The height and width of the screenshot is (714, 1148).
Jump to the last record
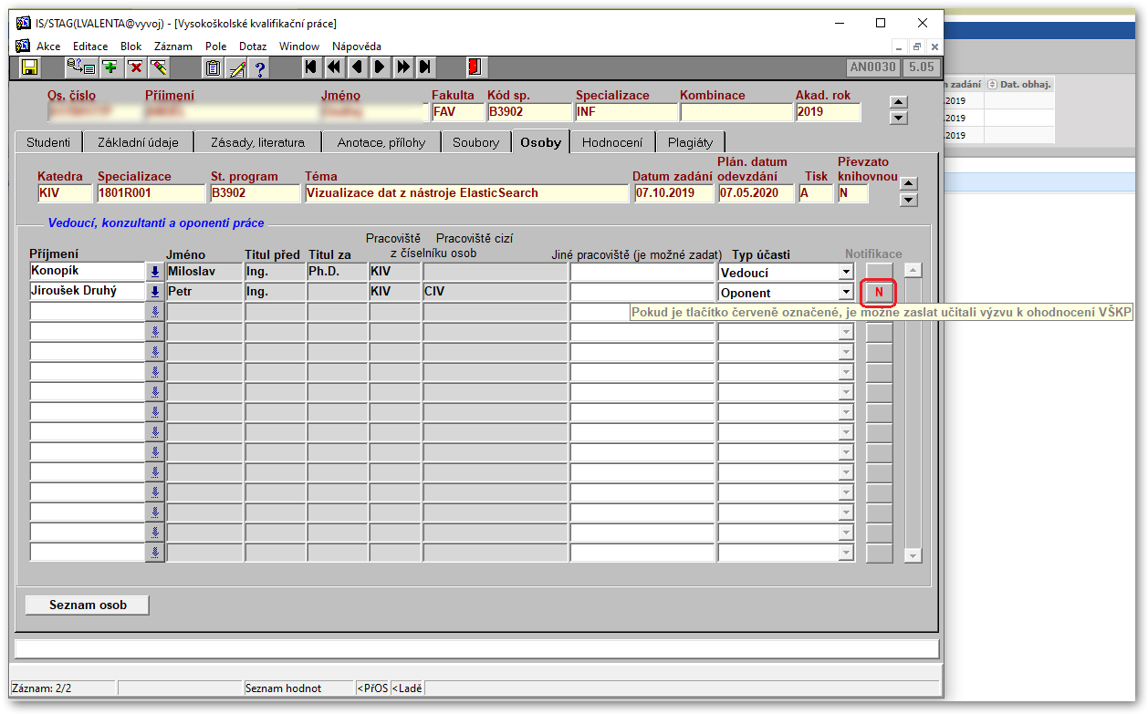(425, 67)
